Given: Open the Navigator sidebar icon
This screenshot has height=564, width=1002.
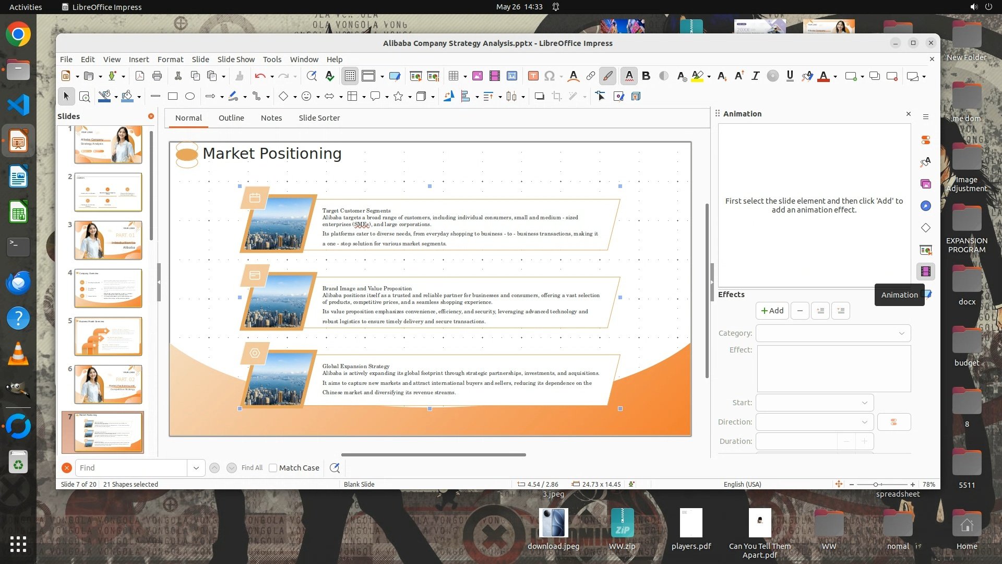Looking at the screenshot, I should tap(925, 206).
